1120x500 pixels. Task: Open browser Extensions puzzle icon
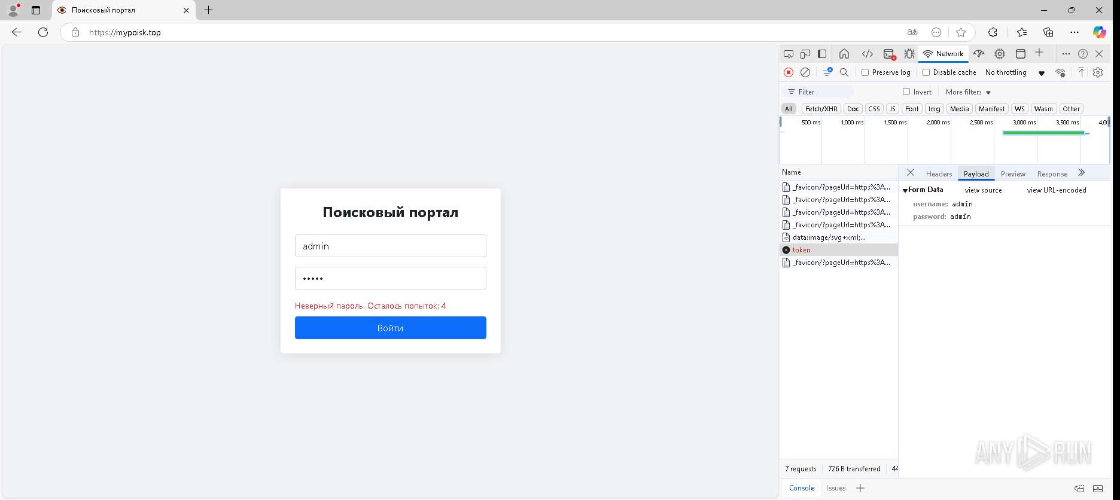993,32
